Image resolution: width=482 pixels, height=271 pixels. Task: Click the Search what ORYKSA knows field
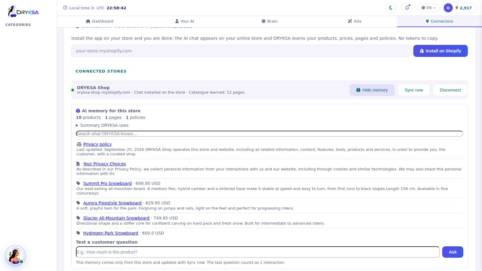point(269,134)
